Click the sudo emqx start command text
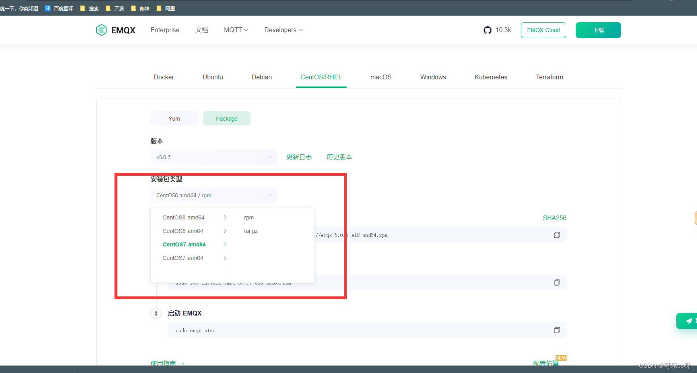The image size is (697, 373). (x=197, y=331)
